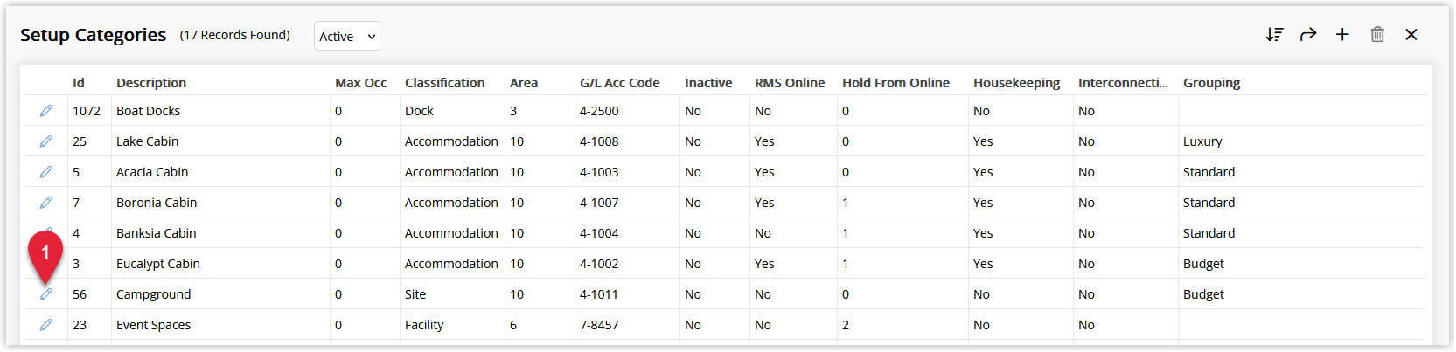Edit the Lake Cabin row pencil

tap(45, 141)
